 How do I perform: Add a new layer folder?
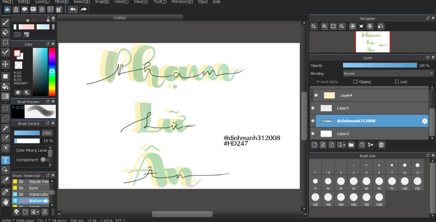pyautogui.click(x=351, y=144)
